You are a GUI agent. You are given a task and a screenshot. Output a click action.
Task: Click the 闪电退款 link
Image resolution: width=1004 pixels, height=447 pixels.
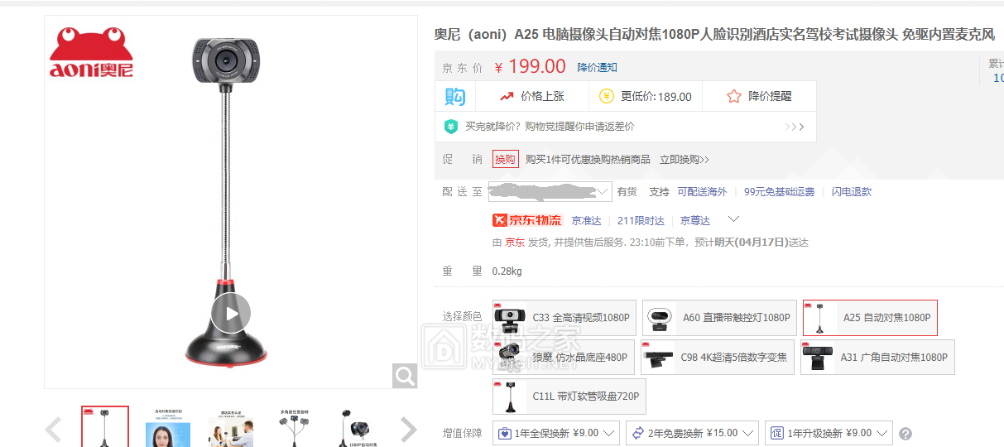click(x=852, y=191)
